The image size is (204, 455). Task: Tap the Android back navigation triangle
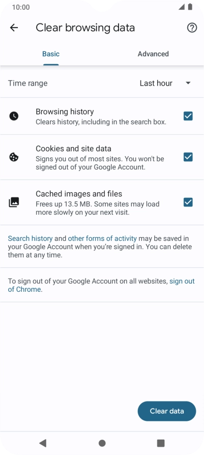[x=43, y=443]
